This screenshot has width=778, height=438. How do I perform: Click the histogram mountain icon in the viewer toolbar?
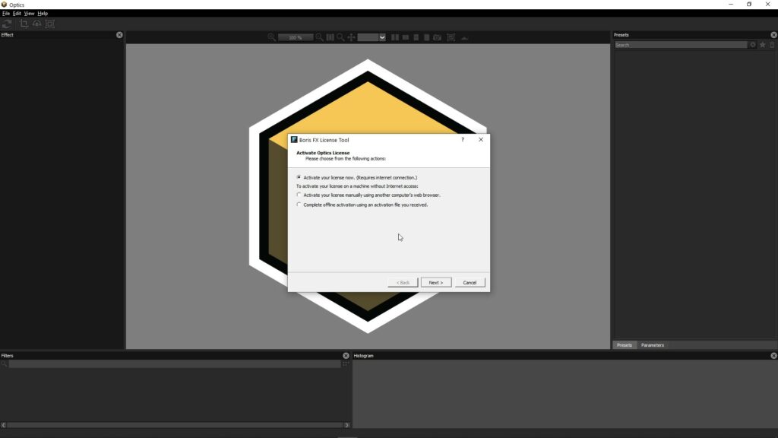tap(464, 38)
